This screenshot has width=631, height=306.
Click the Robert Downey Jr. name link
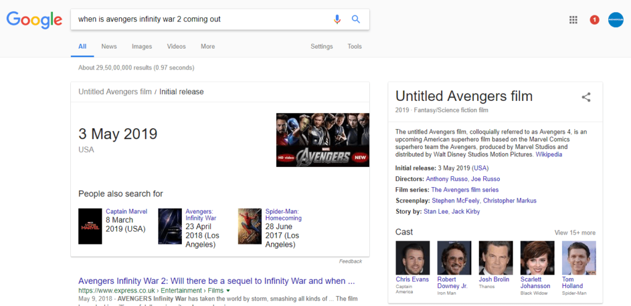pyautogui.click(x=452, y=283)
